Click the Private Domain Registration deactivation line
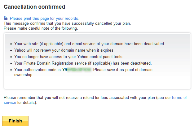Screen dimensions: 194x128 coord(83,63)
